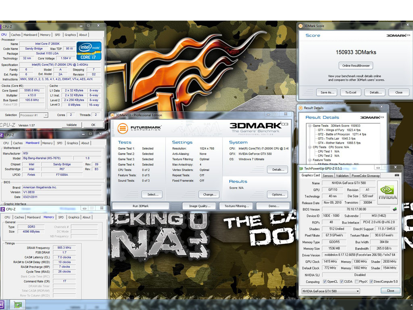The width and height of the screenshot is (413, 310).
Task: Click Validate in the top CPU-Z window
Action: pos(71,125)
